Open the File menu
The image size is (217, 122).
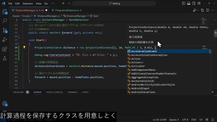(x=10, y=3)
